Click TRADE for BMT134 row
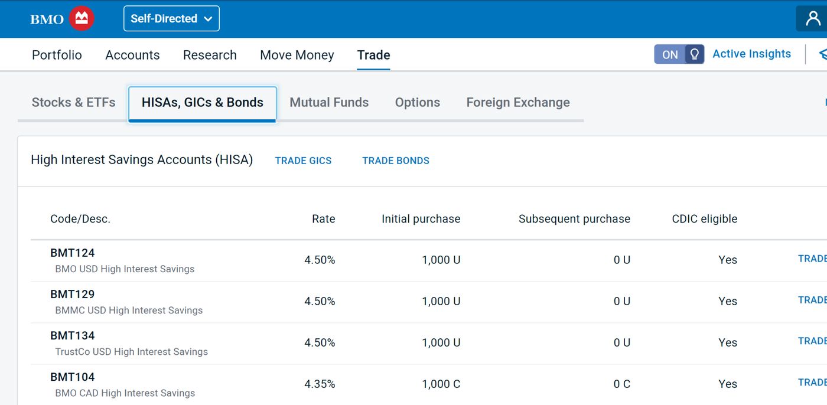Screen dimensions: 827x405 coord(812,341)
